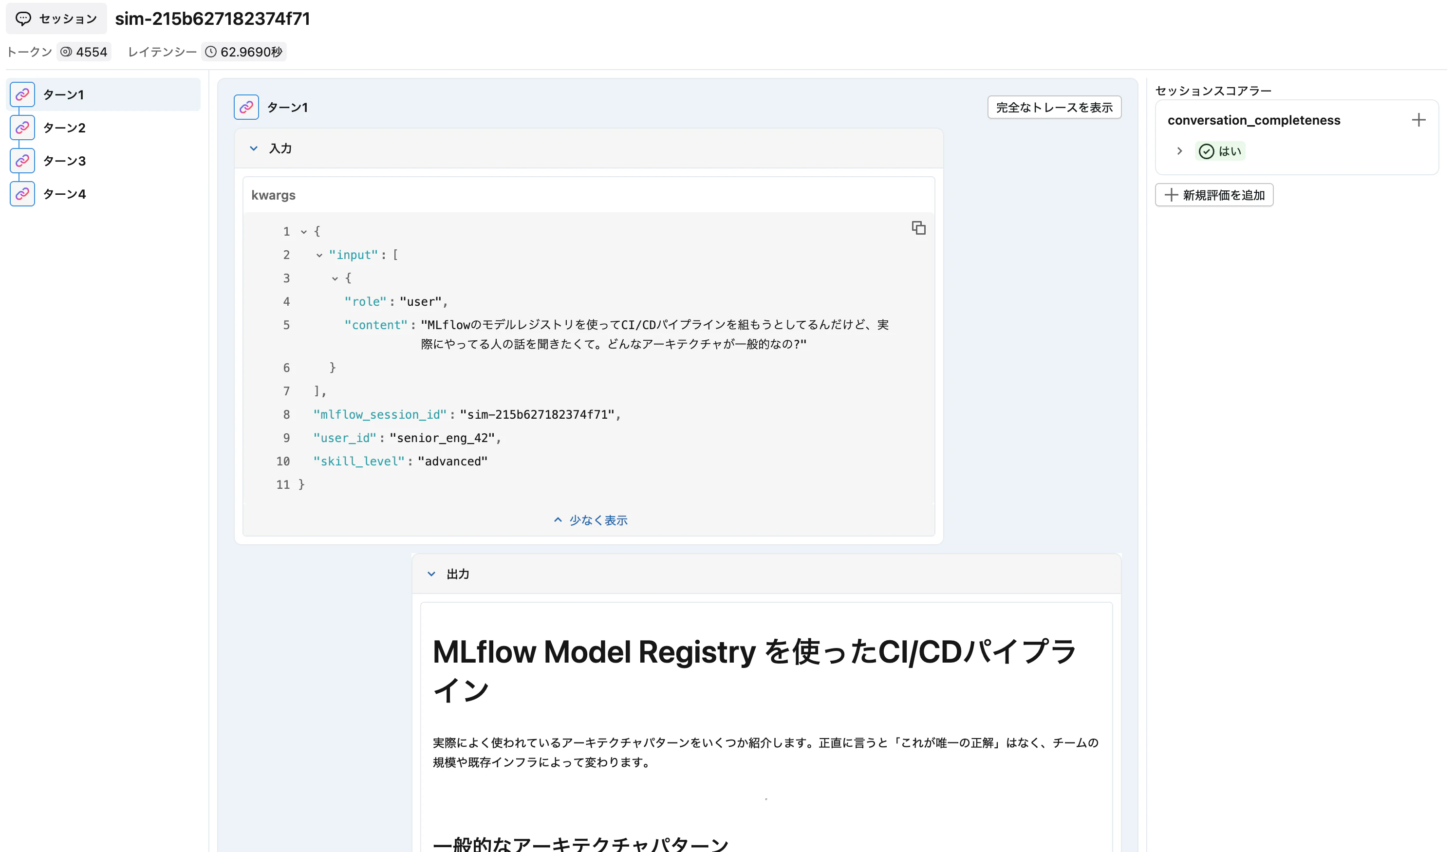
Task: Click the token count eye icon
Action: click(67, 51)
